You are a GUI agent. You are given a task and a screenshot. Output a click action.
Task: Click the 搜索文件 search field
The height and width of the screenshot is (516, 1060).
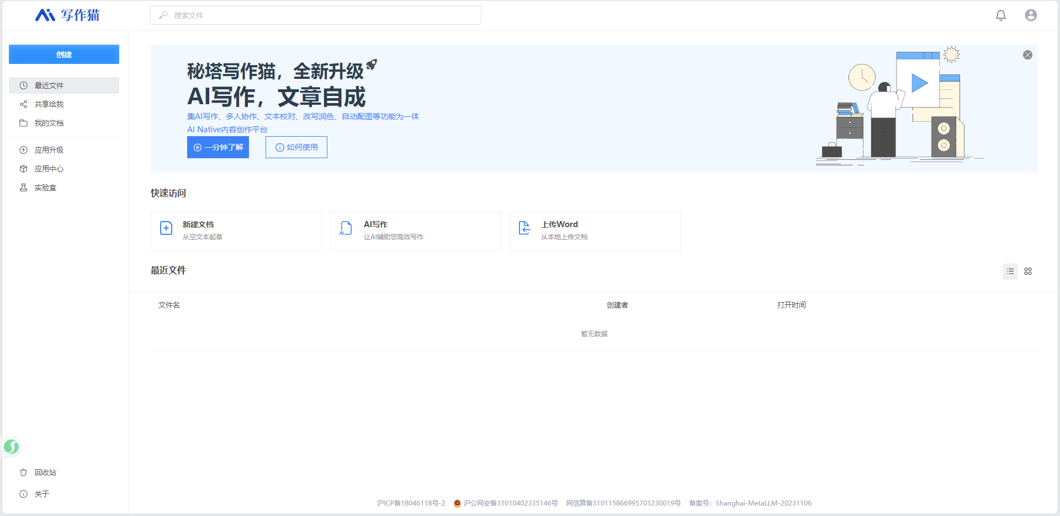[316, 15]
